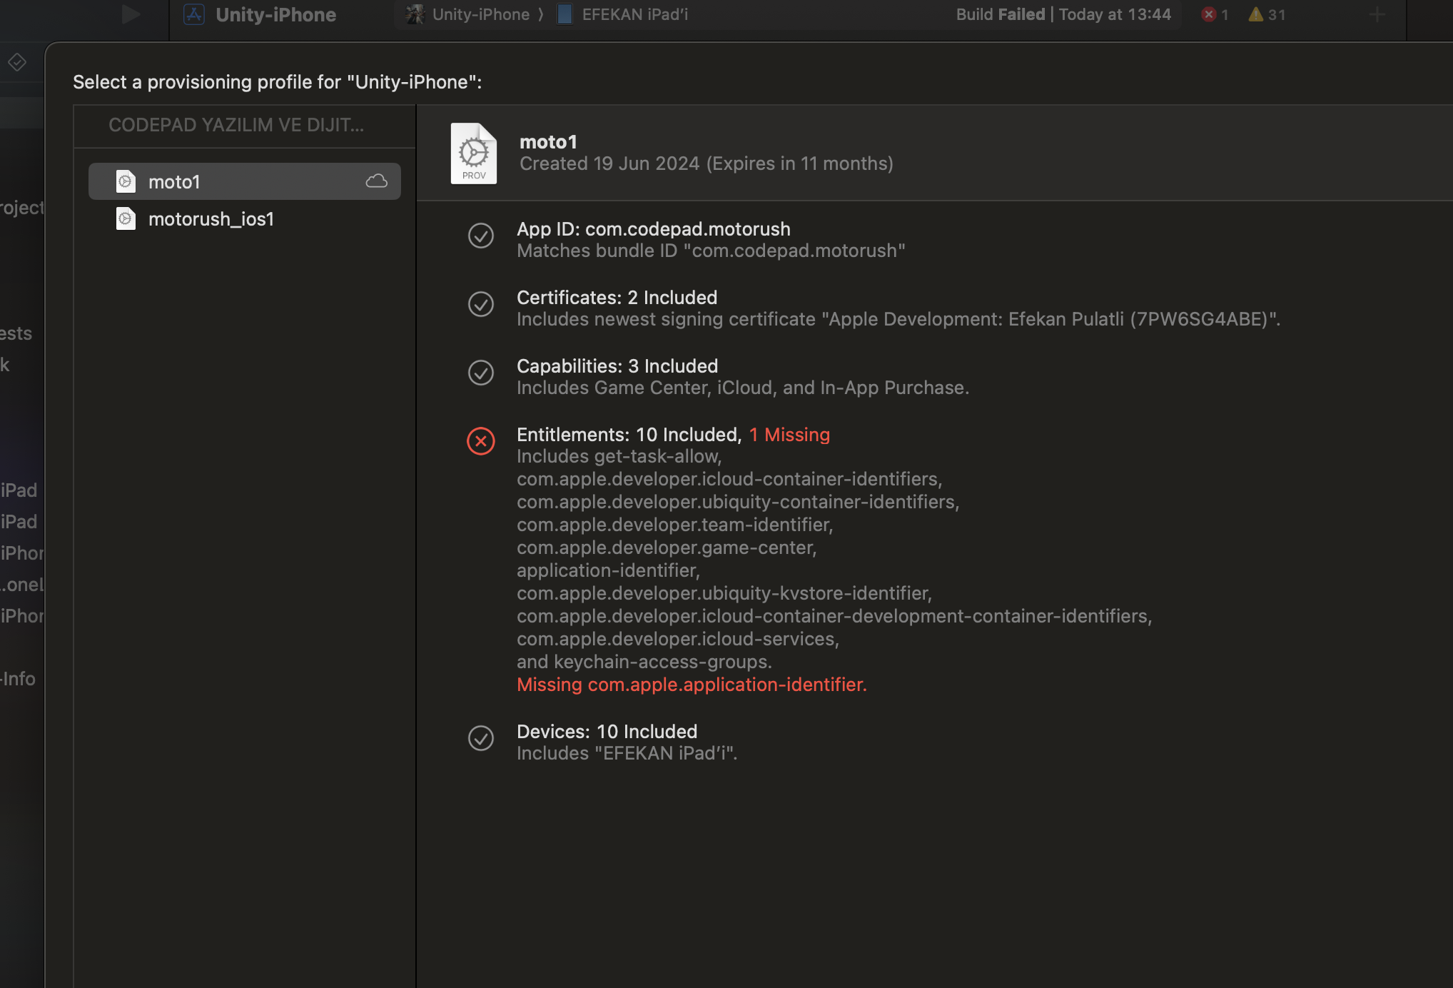The height and width of the screenshot is (988, 1453).
Task: Click the Xcode app icon beside Unity-iPhone
Action: [x=194, y=14]
